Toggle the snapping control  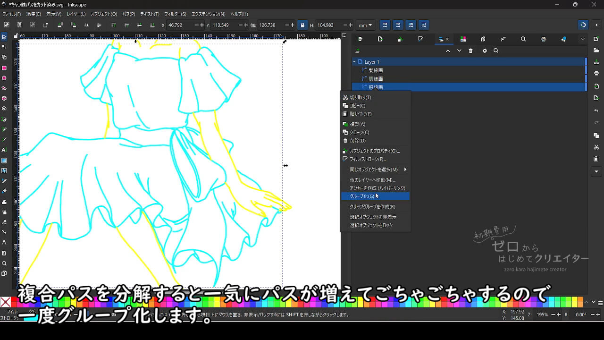coord(583,25)
